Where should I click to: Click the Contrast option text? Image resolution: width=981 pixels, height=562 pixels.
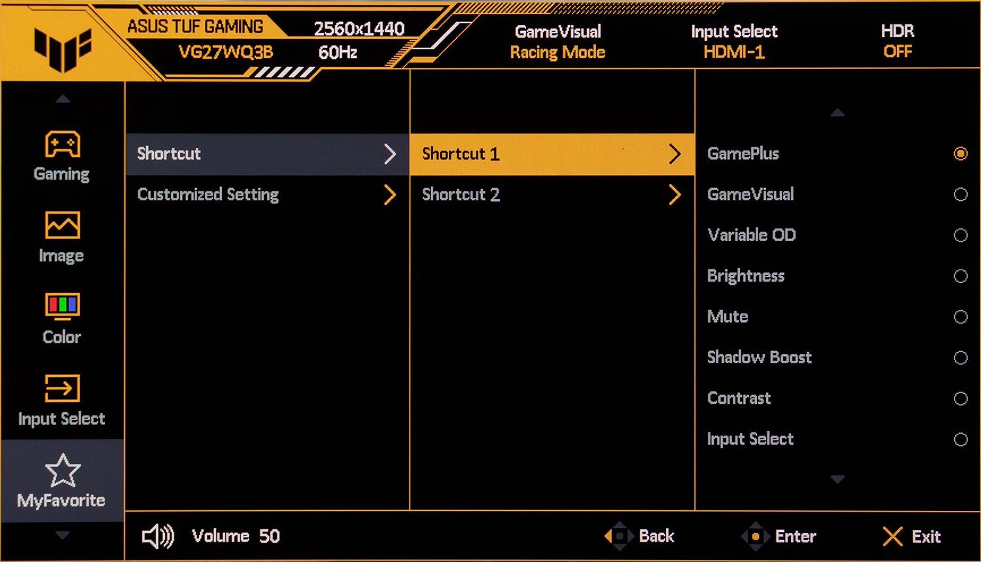pos(739,398)
